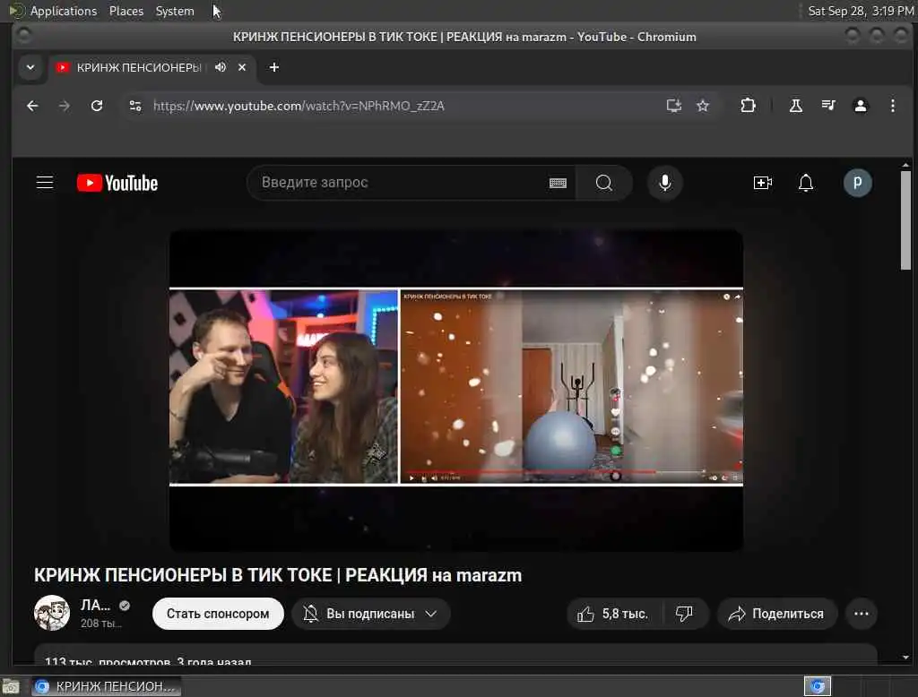Screen dimensions: 918x697
Task: Install app icon in address bar
Action: 674,106
